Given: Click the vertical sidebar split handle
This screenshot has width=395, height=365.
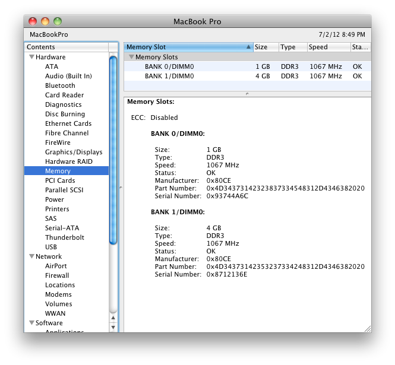Looking at the screenshot, I should [x=121, y=188].
